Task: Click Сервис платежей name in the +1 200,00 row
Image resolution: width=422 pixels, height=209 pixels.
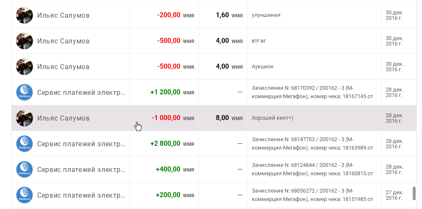Action: 81,92
